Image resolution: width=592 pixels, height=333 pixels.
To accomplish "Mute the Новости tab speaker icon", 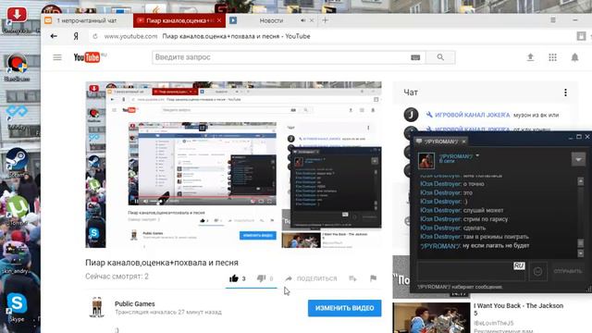I will point(302,20).
